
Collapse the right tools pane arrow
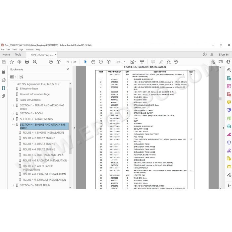point(223,128)
